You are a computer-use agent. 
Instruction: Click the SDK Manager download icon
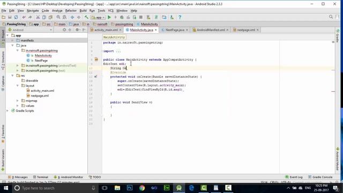[172, 17]
